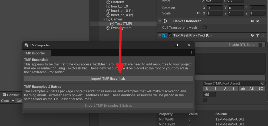Toggle Strikethrough font style S
268x126 pixels.
[233, 89]
